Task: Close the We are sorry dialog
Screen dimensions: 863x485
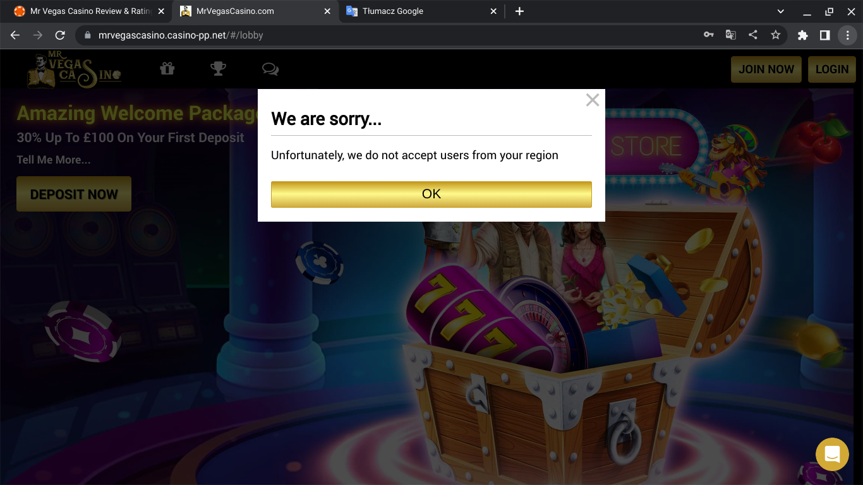Action: tap(592, 100)
